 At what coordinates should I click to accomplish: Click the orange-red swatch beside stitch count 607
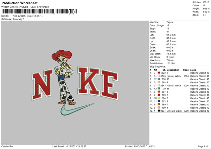coord(159,92)
